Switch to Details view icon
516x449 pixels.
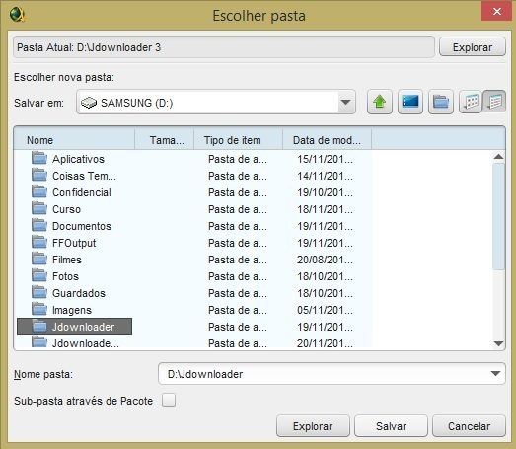click(494, 102)
